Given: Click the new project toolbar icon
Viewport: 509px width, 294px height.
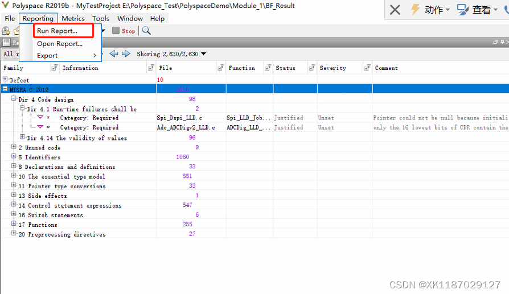Looking at the screenshot, I should click(6, 31).
